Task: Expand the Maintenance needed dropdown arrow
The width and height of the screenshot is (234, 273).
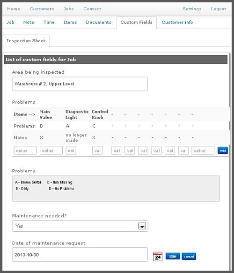Action: tap(142, 226)
